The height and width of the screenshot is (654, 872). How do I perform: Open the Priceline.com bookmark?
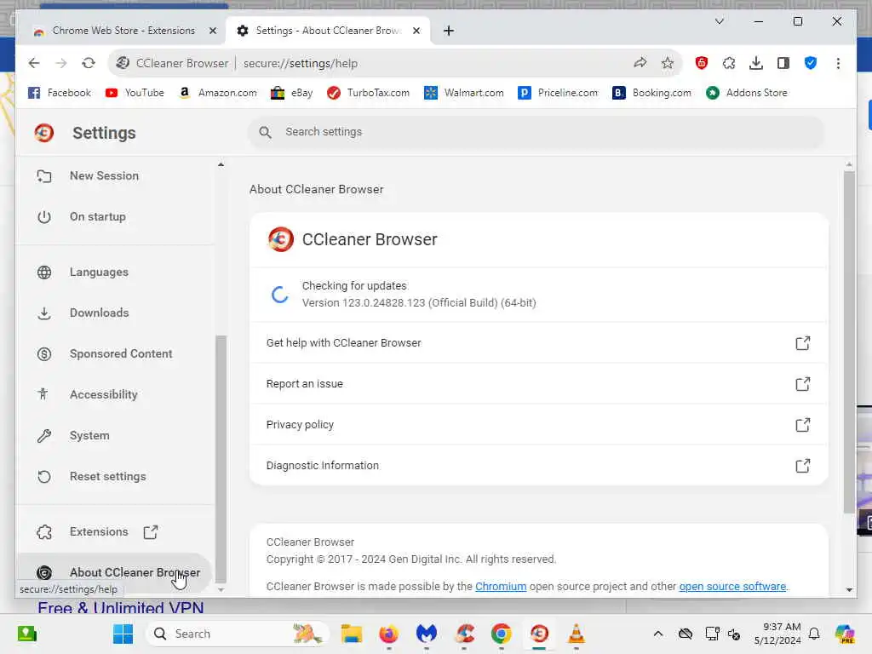click(x=558, y=93)
